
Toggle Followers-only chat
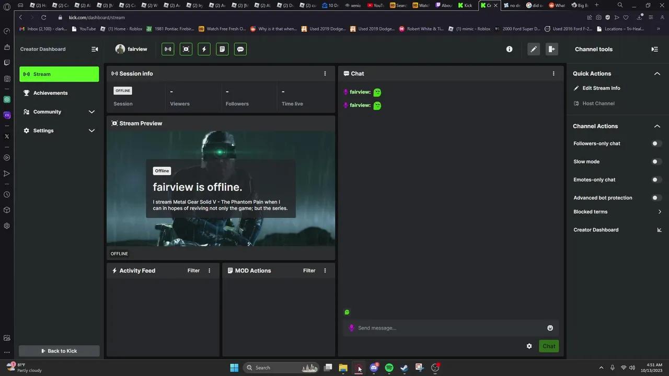(656, 144)
